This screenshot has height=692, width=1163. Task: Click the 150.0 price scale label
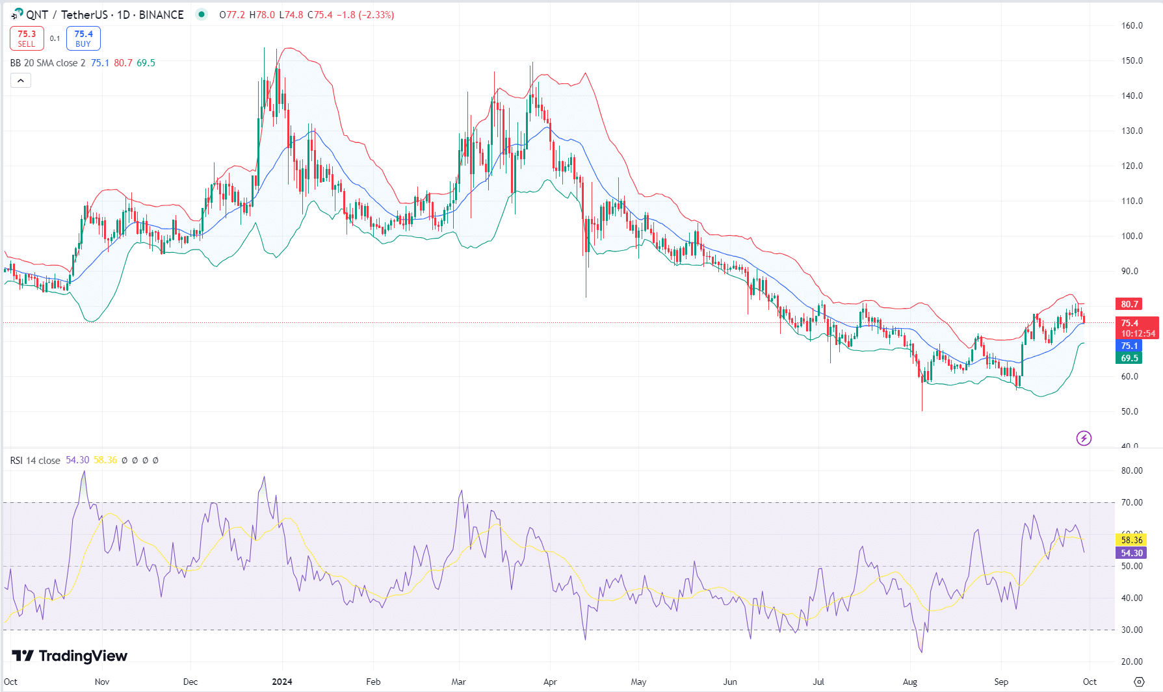point(1132,60)
